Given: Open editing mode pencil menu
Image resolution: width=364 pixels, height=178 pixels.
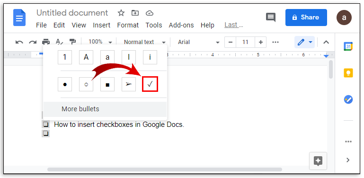Looking at the screenshot, I should (x=304, y=42).
